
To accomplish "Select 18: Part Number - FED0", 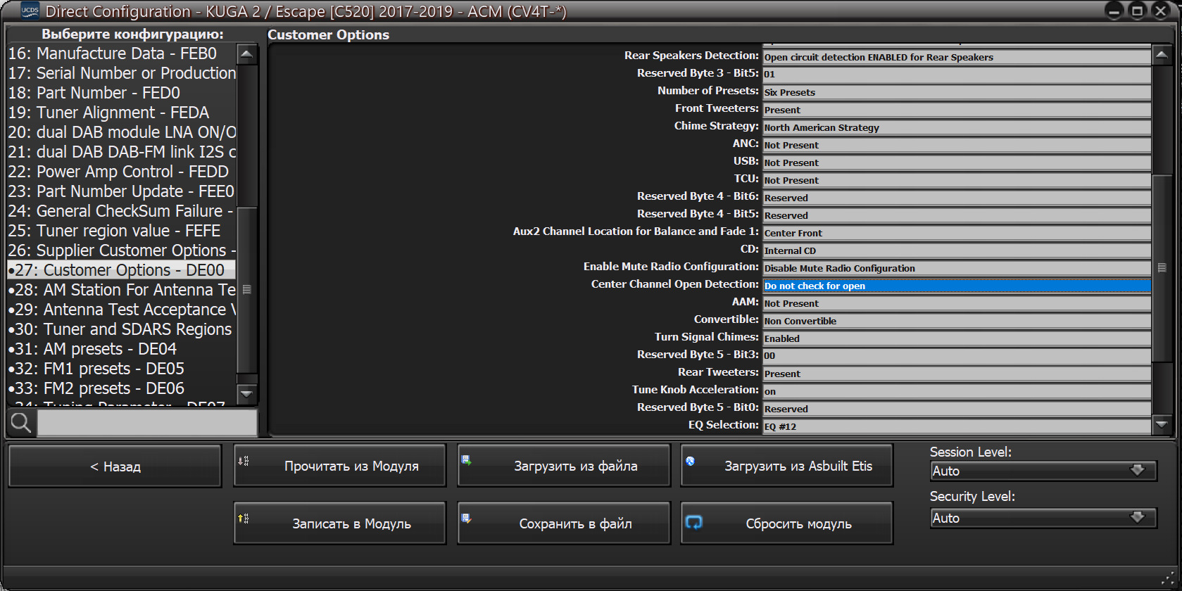I will (121, 93).
